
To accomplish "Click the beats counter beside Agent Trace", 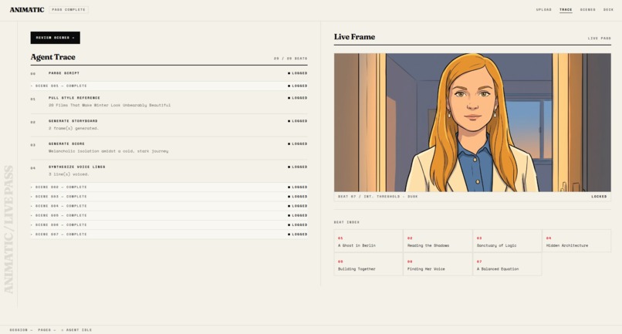I will (290, 59).
